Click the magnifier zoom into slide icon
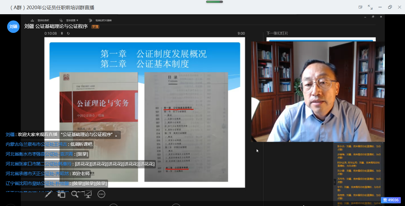 (x=75, y=194)
